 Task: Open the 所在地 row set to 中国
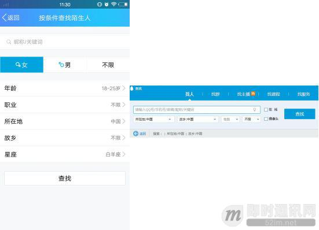[x=65, y=121]
